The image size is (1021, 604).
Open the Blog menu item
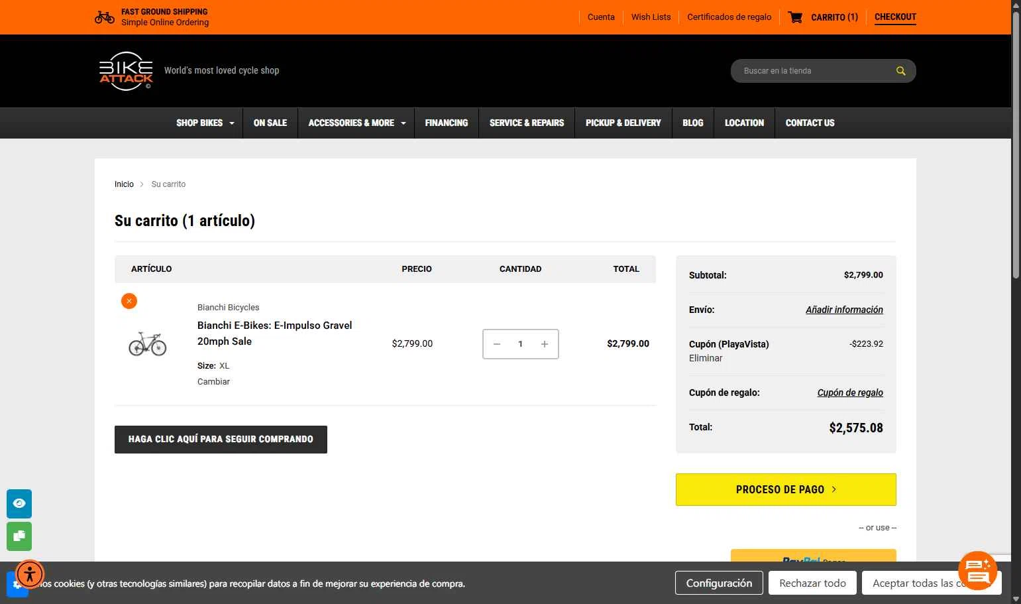[693, 123]
